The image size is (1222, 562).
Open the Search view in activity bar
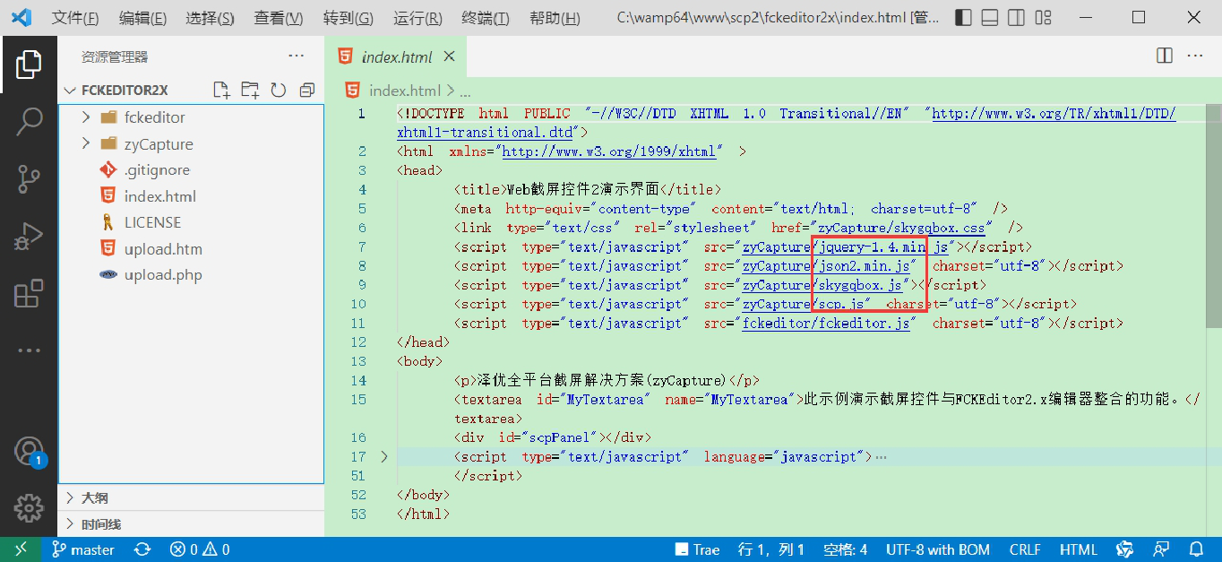pyautogui.click(x=29, y=121)
